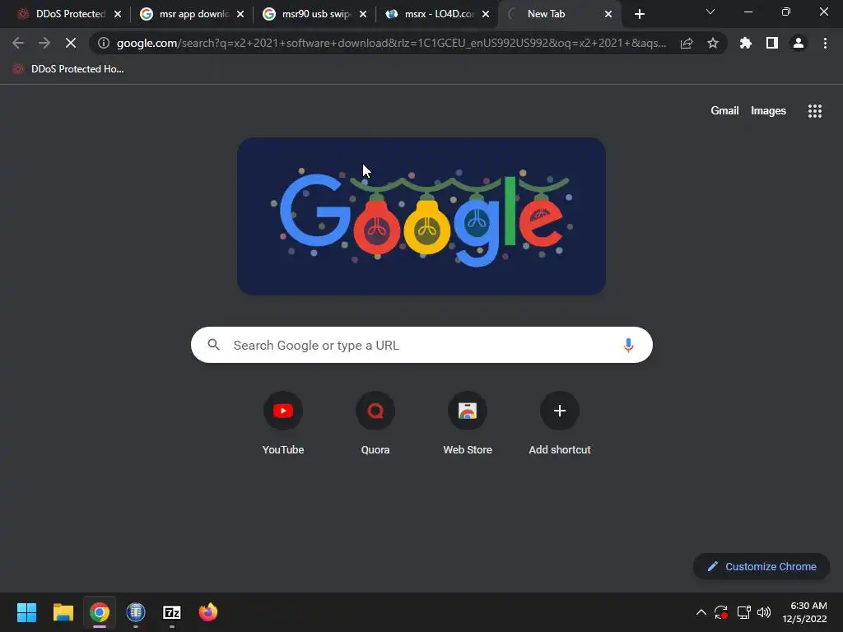Open the blue globe app in taskbar
Screen dimensions: 843x632
(136, 612)
